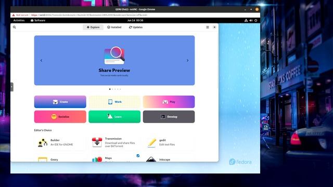Switch to the Installed tab

114,27
